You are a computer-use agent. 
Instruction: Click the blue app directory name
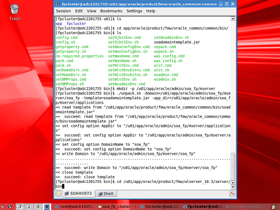pos(59,24)
